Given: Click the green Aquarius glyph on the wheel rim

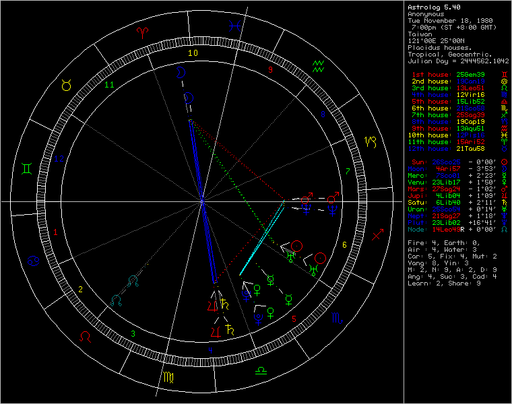Looking at the screenshot, I should (318, 66).
